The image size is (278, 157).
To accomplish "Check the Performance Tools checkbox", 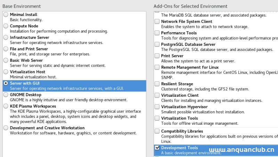I will pyautogui.click(x=157, y=33).
